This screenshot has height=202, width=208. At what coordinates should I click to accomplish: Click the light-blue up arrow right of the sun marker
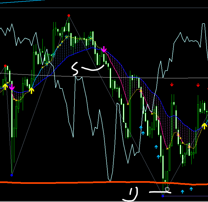point(182,192)
